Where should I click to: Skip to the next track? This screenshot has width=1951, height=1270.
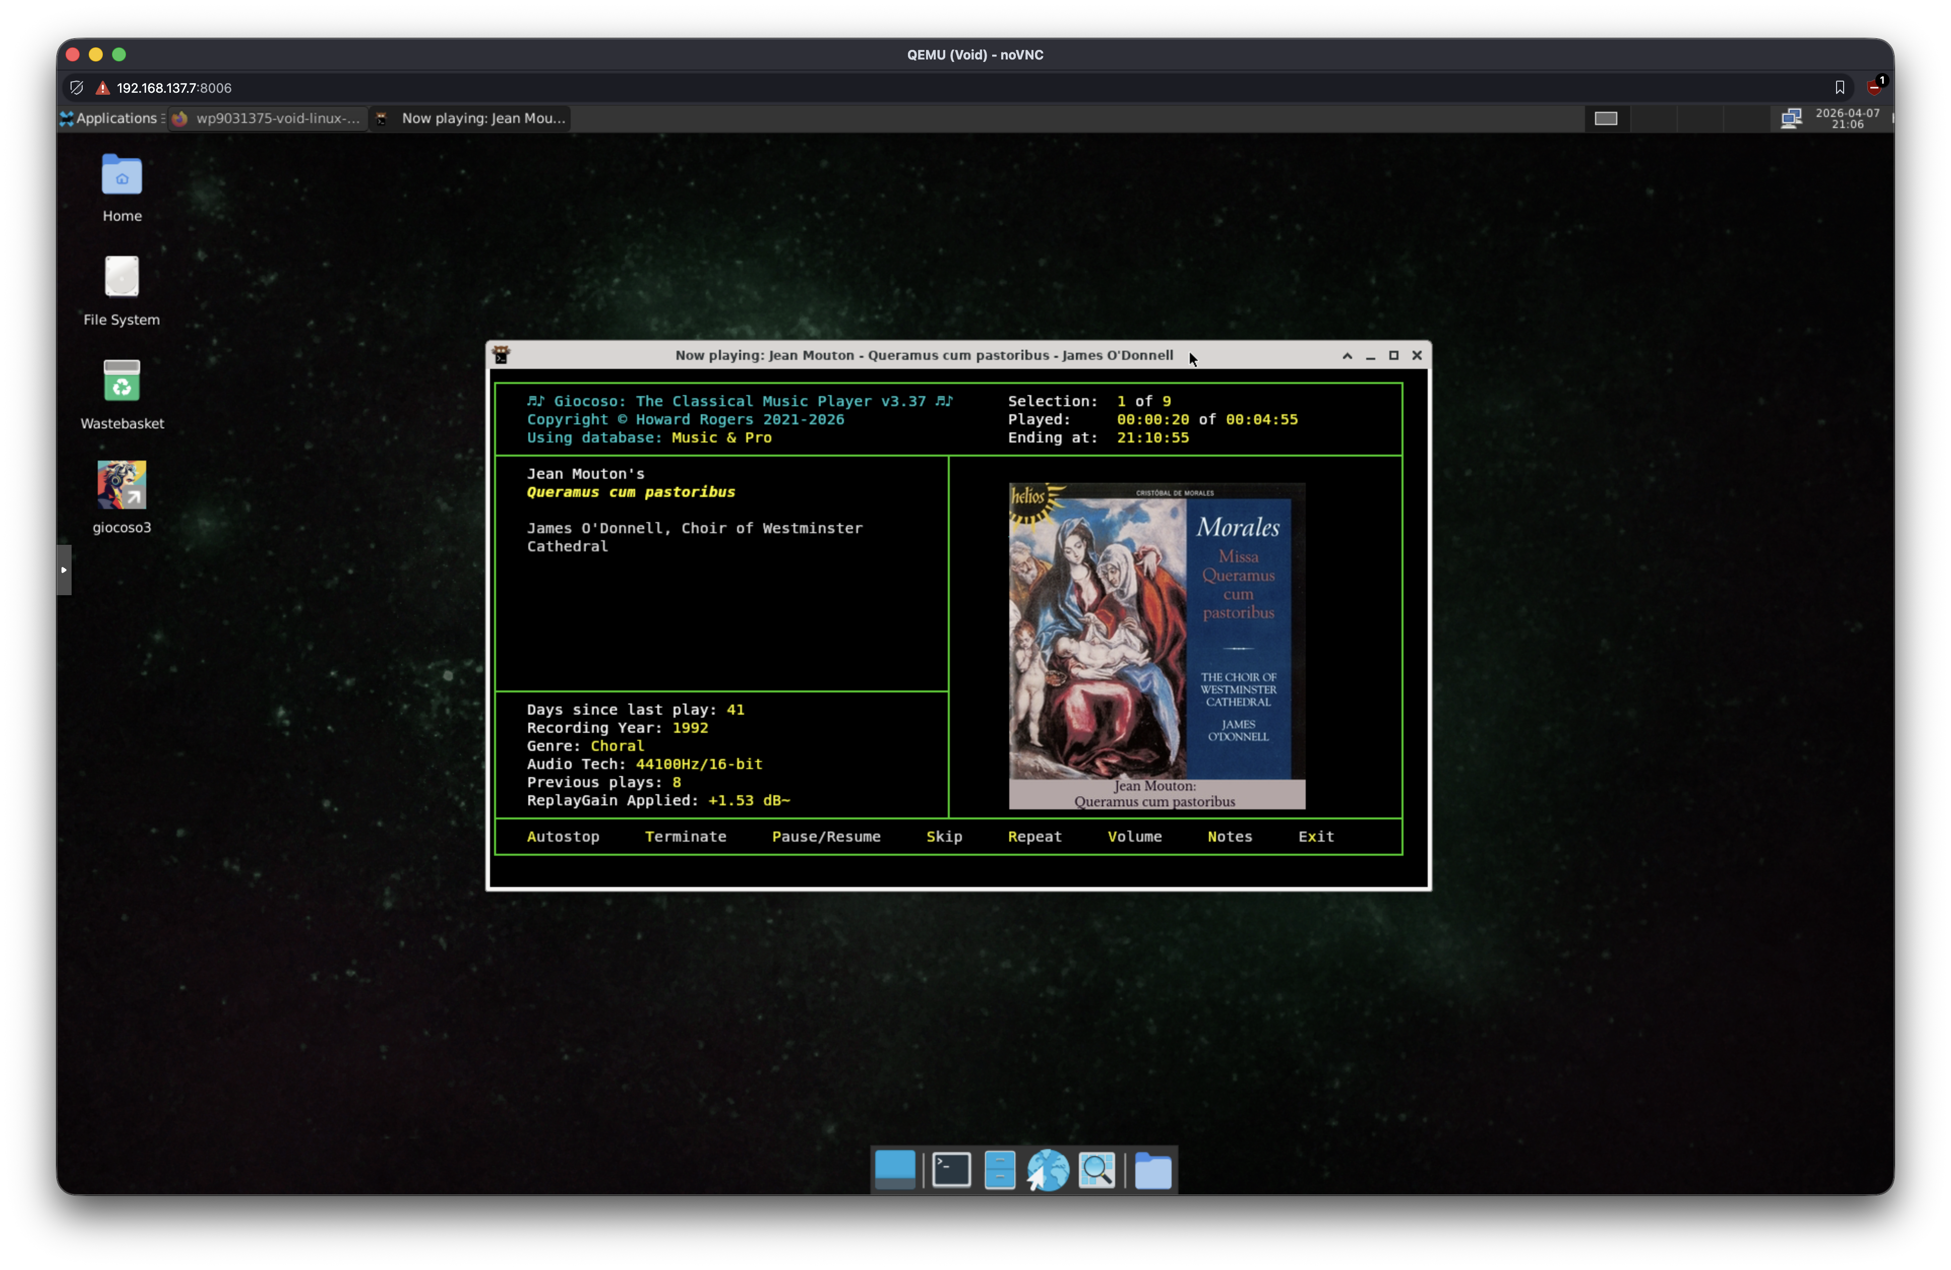click(x=944, y=837)
